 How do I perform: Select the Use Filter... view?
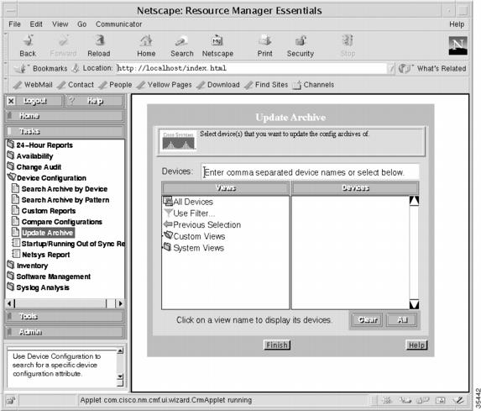click(190, 213)
